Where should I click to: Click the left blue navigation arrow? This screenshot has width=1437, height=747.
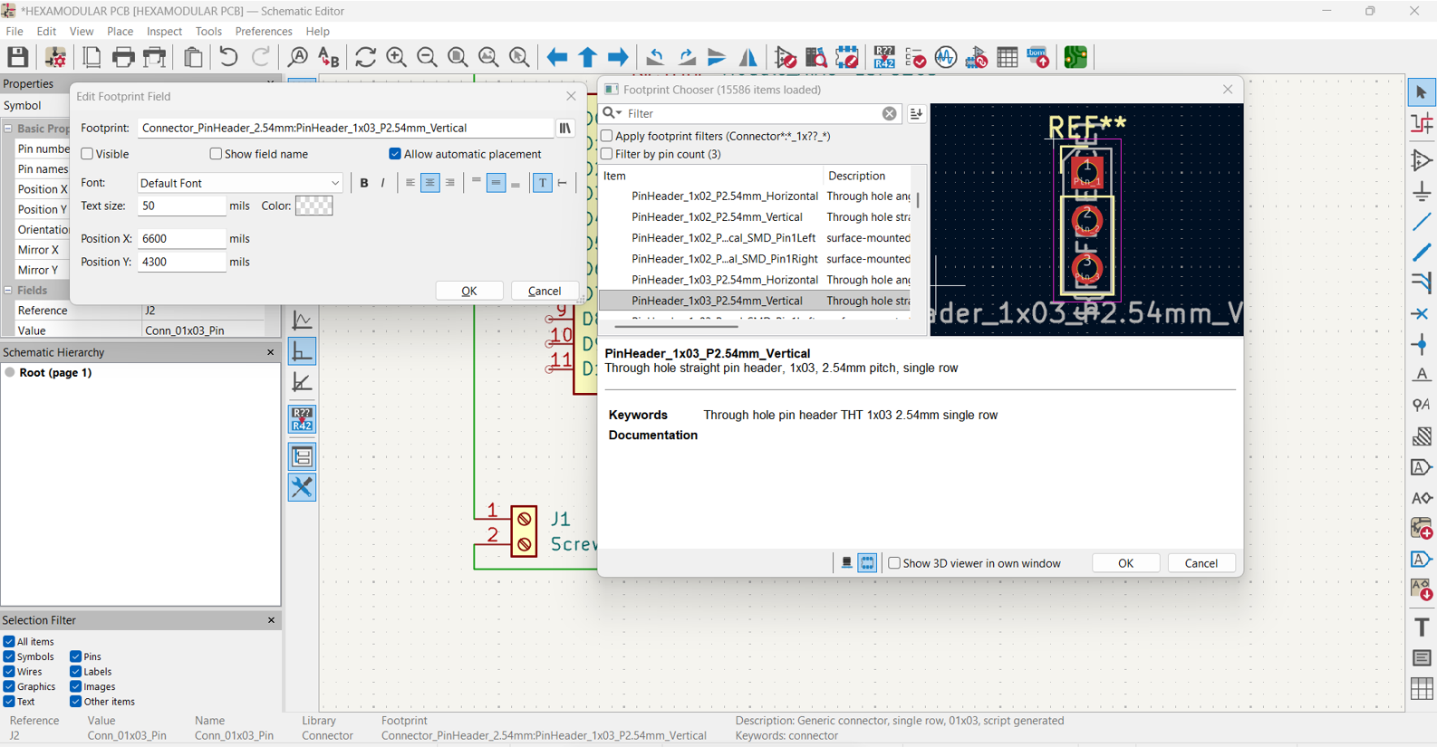click(x=557, y=57)
